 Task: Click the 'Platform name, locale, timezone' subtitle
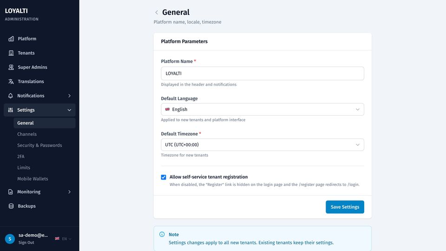[x=187, y=22]
